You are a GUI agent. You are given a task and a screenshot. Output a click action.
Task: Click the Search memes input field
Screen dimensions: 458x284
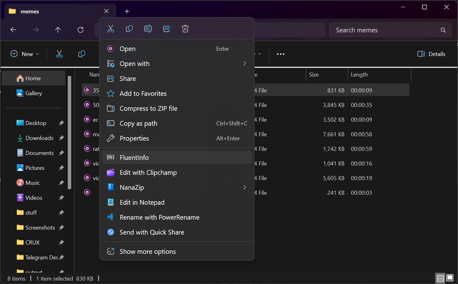pos(386,30)
